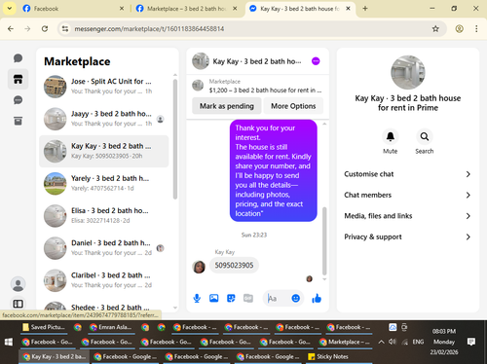
Task: Toggle the sidebar collapse panel icon
Action: pyautogui.click(x=18, y=304)
